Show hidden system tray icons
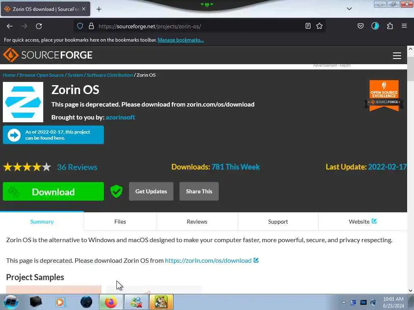This screenshot has height=310, width=414. (344, 302)
